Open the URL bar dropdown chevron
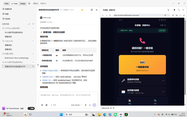Viewport: 187px width, 117px height. [168, 15]
